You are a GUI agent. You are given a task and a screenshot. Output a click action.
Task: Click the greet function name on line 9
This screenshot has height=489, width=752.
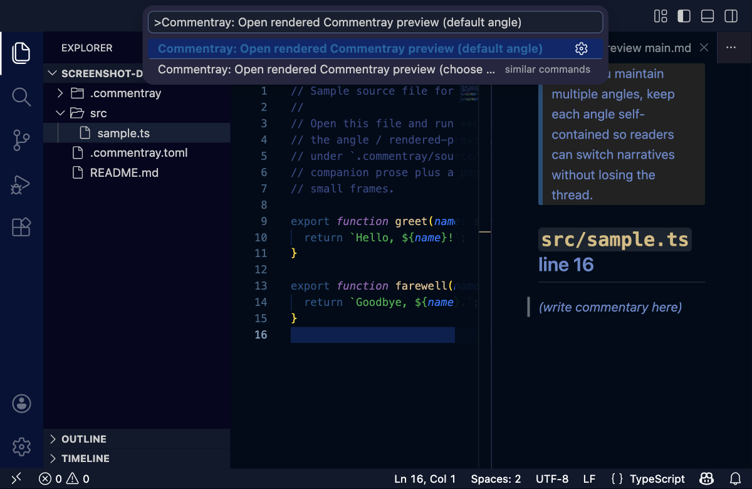pyautogui.click(x=411, y=221)
